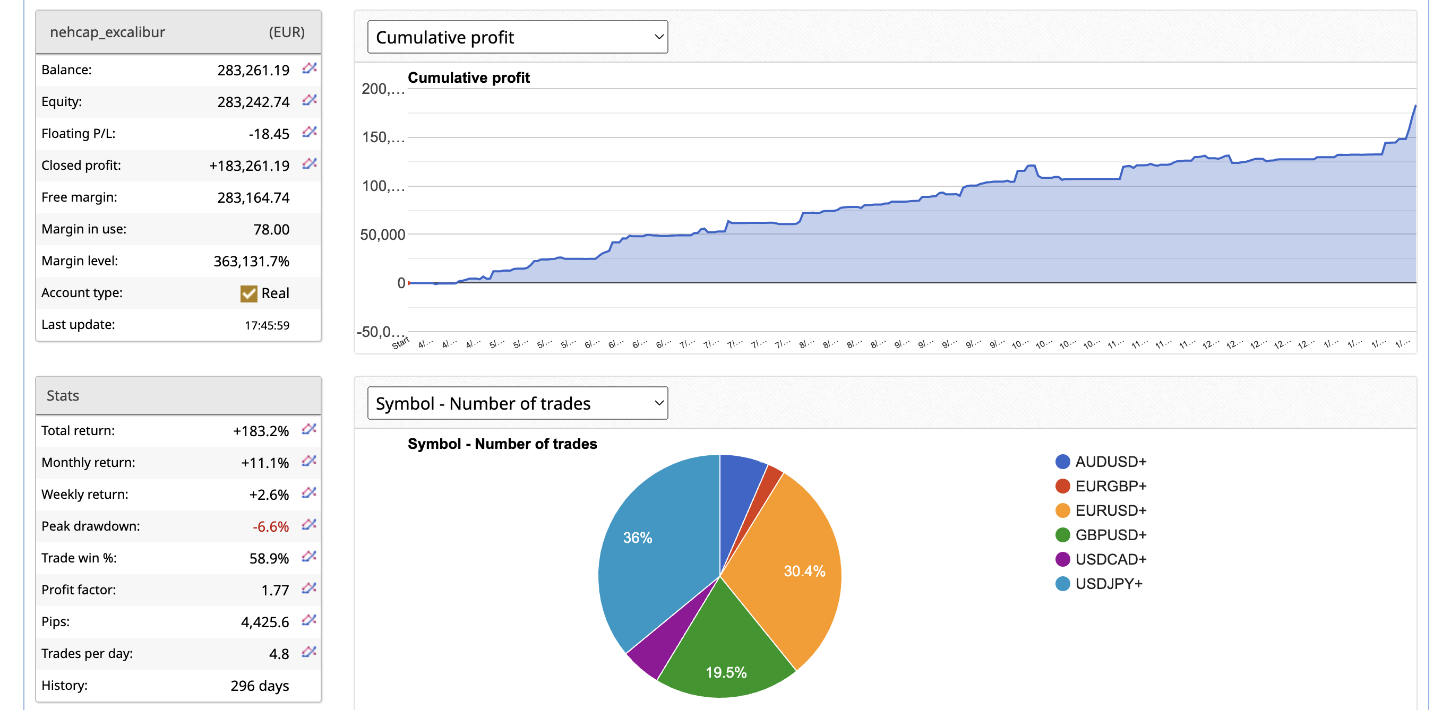Image resolution: width=1442 pixels, height=710 pixels.
Task: Click the Closed profit chart icon
Action: (x=309, y=164)
